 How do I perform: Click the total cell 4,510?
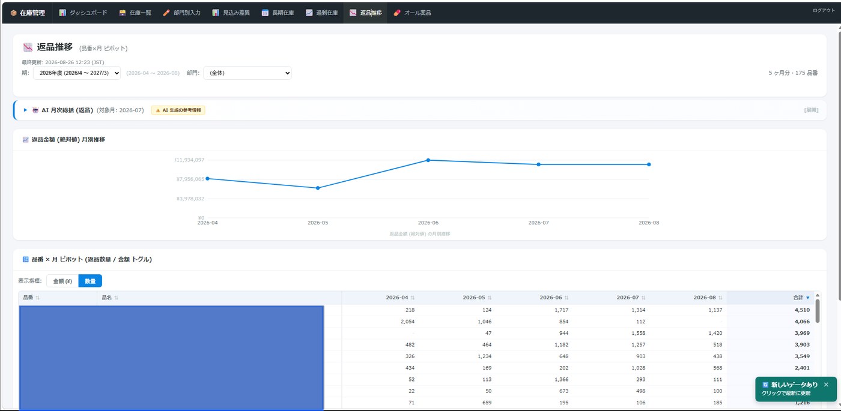(x=802, y=310)
